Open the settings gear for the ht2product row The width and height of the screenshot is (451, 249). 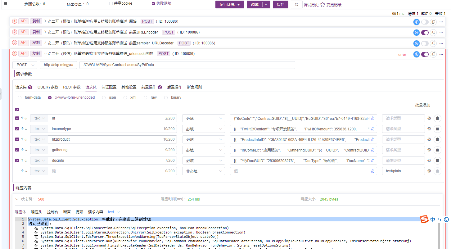[429, 139]
